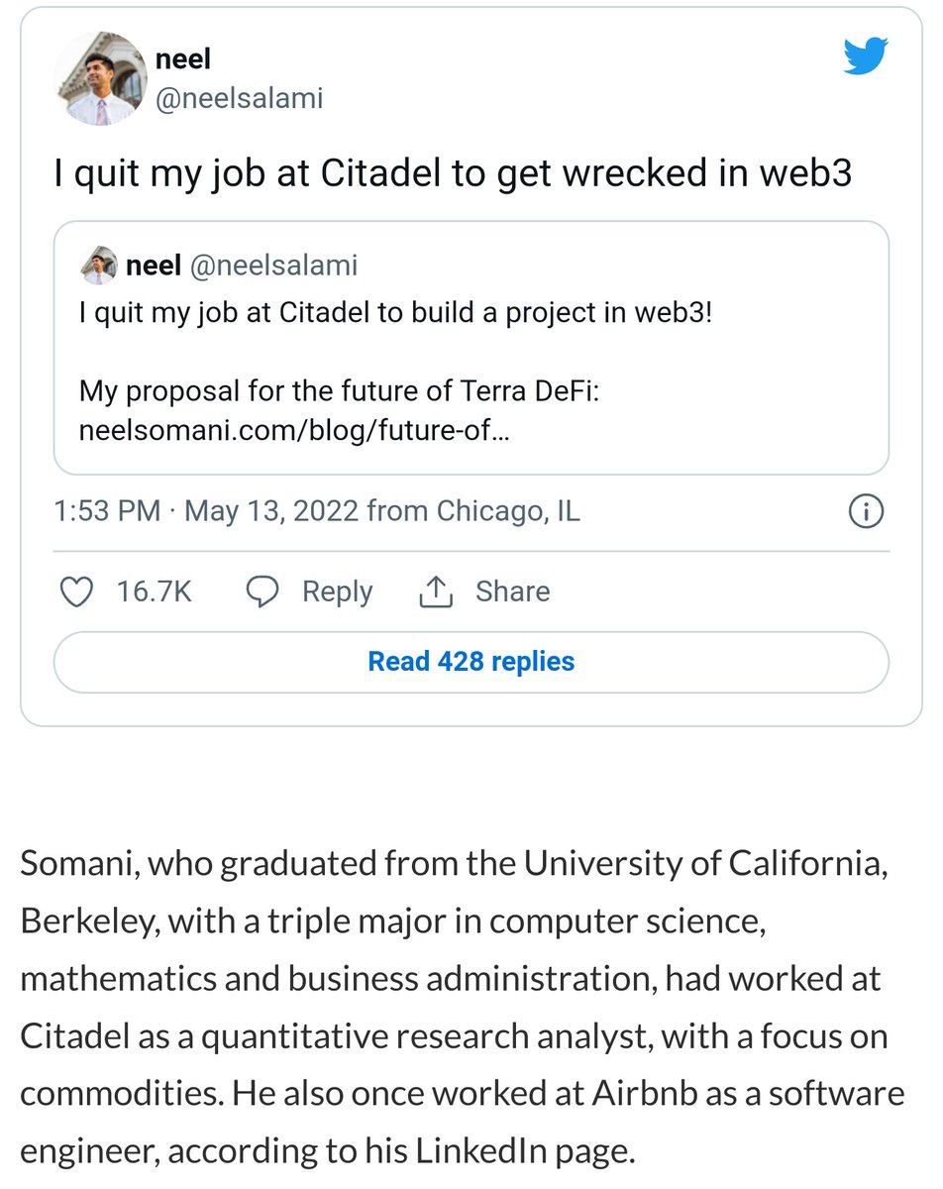Click the main tweet text about Citadel
The height and width of the screenshot is (1189, 943).
(x=452, y=174)
